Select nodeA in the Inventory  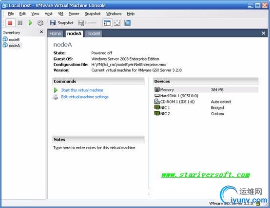(x=12, y=46)
